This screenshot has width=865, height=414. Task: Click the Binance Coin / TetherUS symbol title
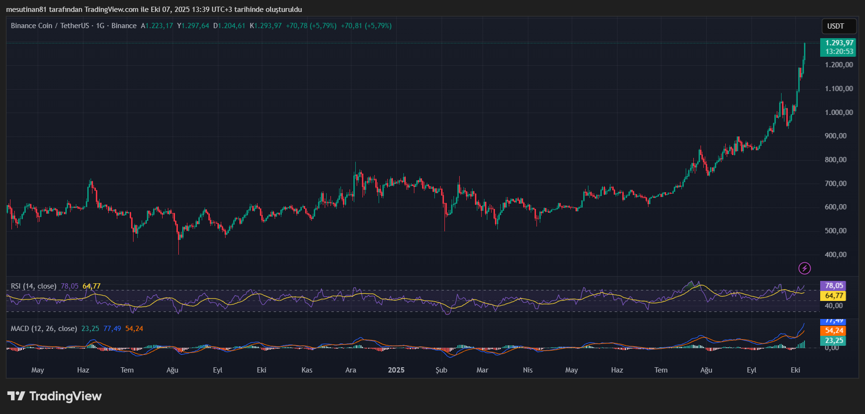coord(50,26)
